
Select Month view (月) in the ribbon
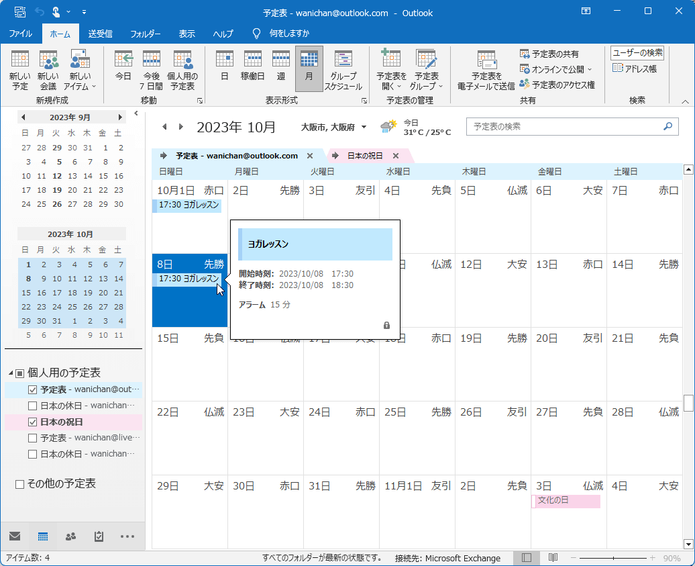tap(309, 68)
